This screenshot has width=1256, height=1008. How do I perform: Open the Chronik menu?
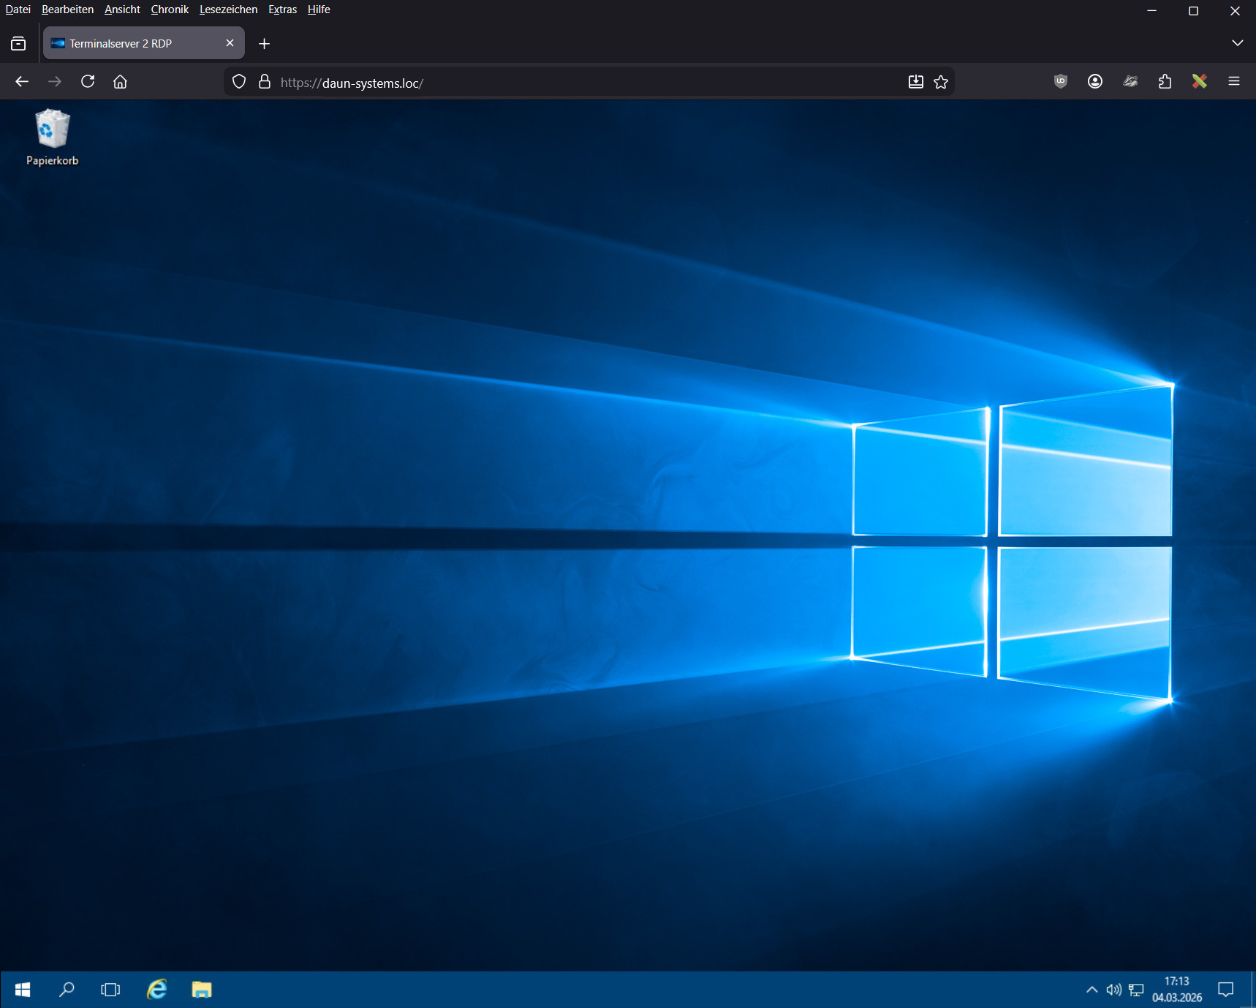[170, 10]
